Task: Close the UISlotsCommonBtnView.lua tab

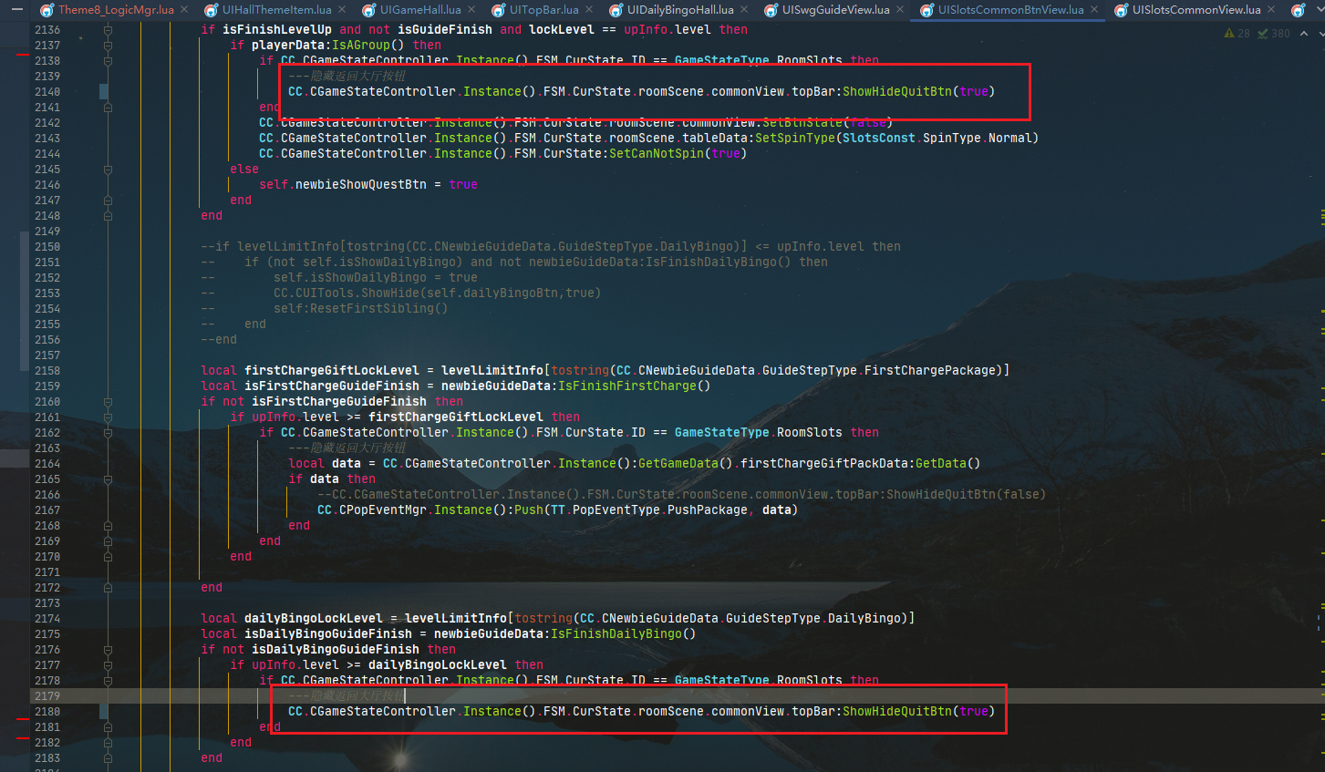Action: point(1094,10)
